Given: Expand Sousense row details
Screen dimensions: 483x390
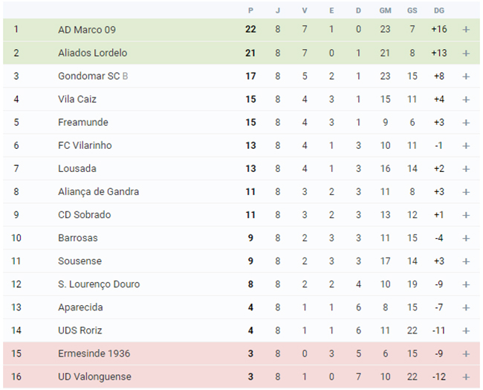Looking at the screenshot, I should [x=466, y=261].
